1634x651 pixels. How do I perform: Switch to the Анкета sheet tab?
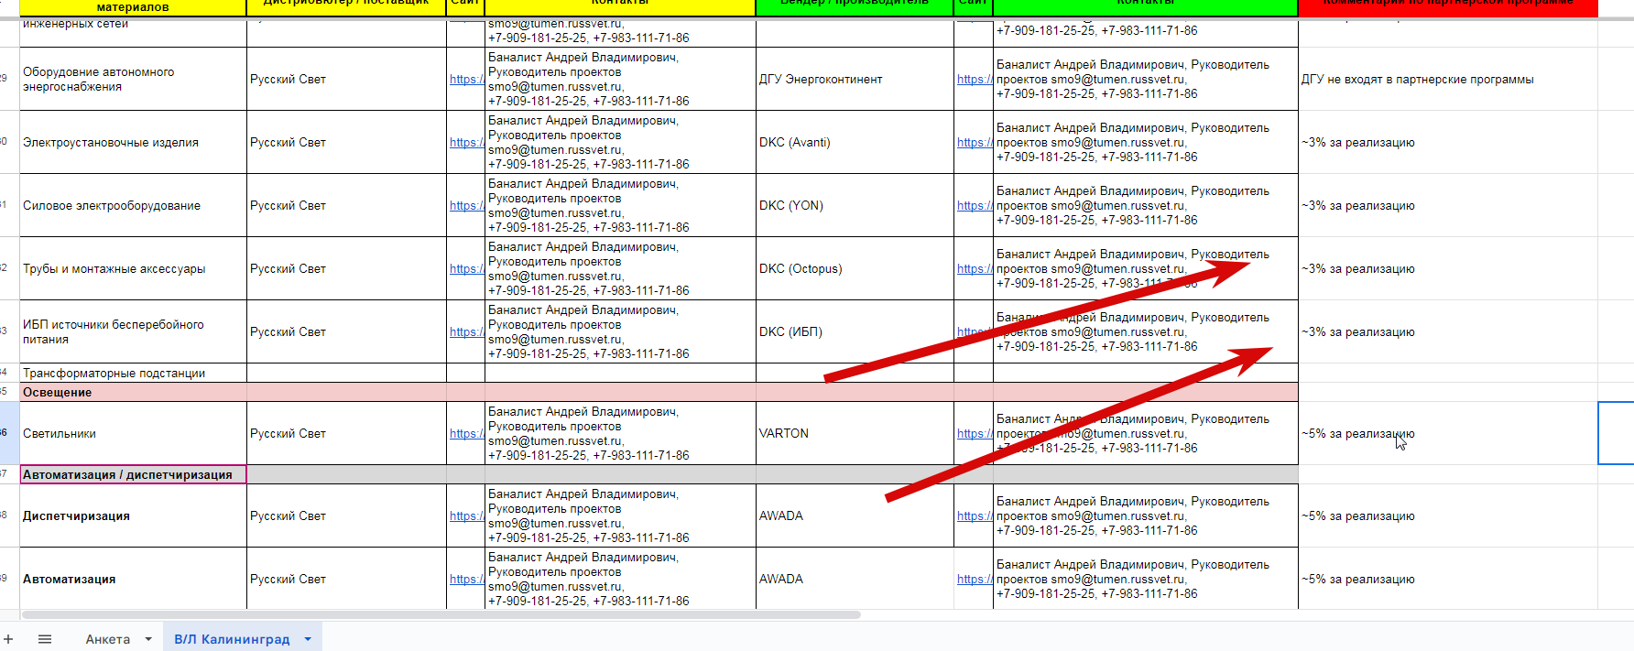point(108,639)
